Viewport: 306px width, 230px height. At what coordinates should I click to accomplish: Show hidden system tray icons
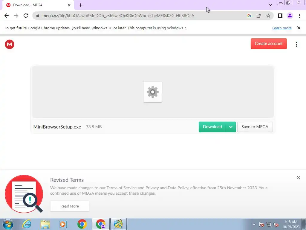pyautogui.click(x=254, y=224)
